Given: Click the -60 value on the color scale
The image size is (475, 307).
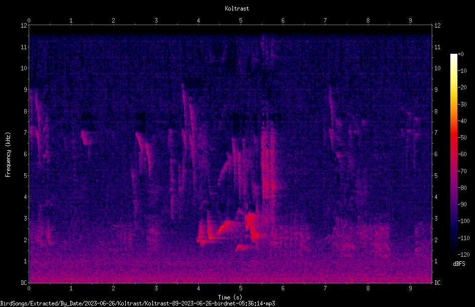Looking at the screenshot, I should [462, 154].
